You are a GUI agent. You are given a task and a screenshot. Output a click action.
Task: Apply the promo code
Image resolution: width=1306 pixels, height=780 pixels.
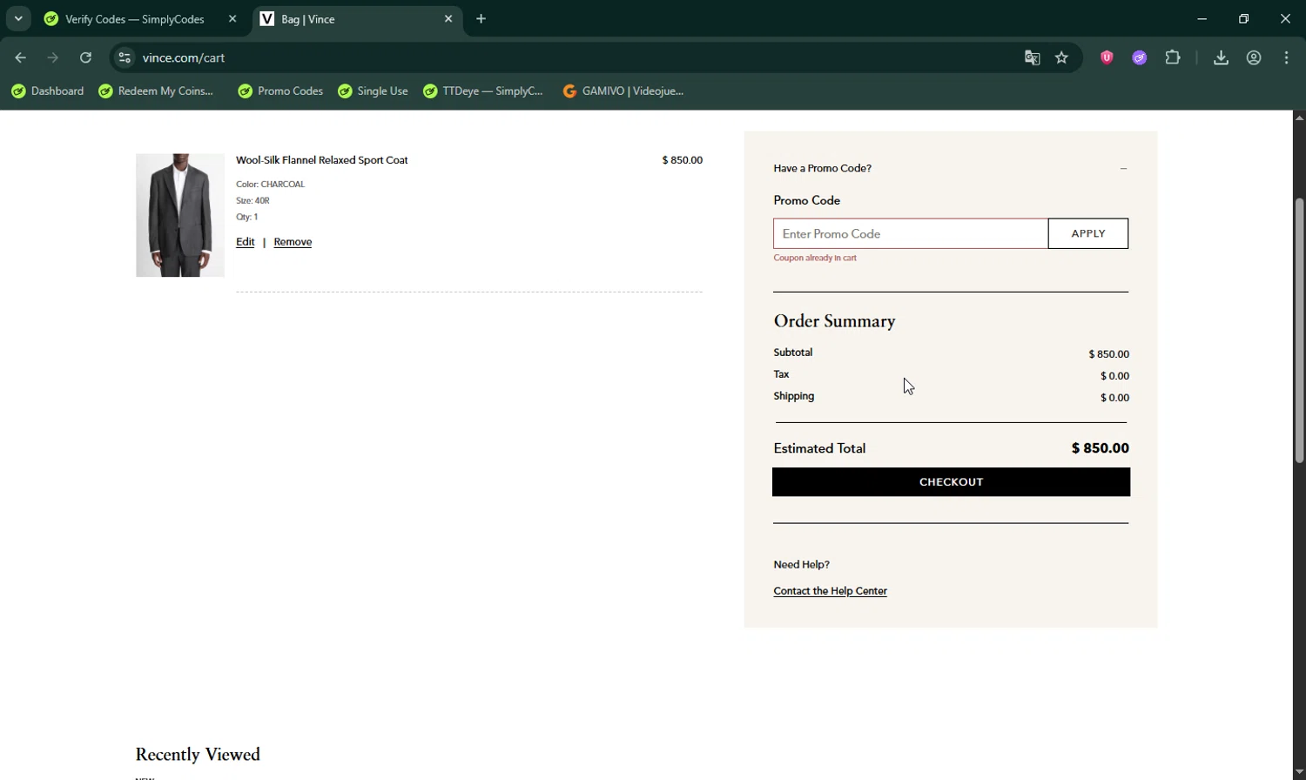coord(1088,233)
